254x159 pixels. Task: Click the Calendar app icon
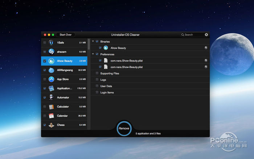51,116
